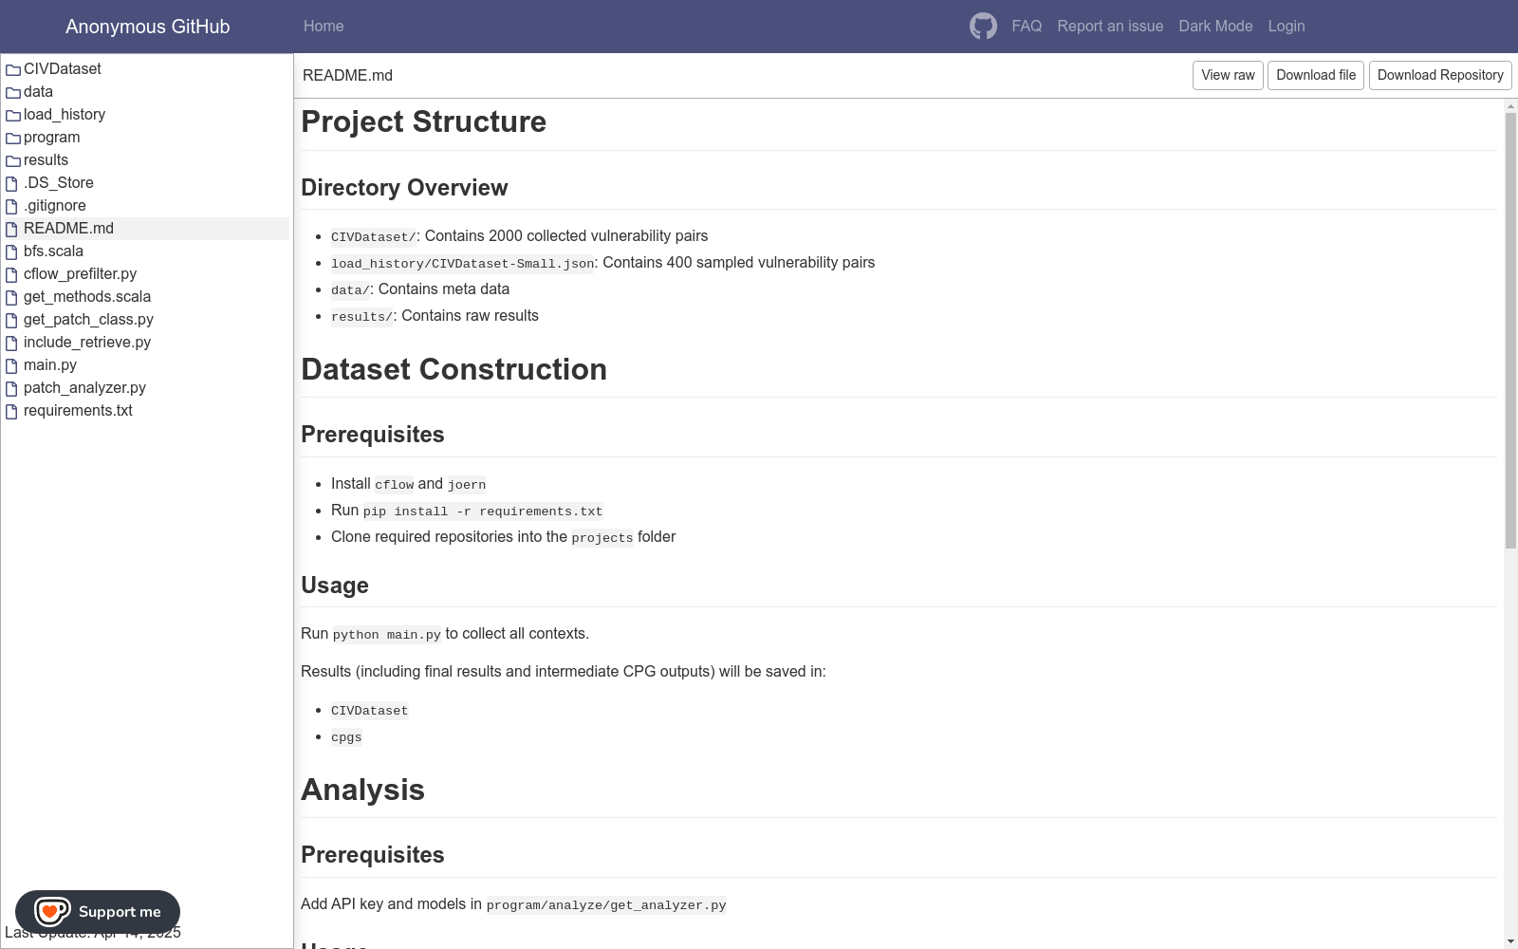Click the scrollbar up arrow
The height and width of the screenshot is (949, 1518).
(x=1510, y=105)
